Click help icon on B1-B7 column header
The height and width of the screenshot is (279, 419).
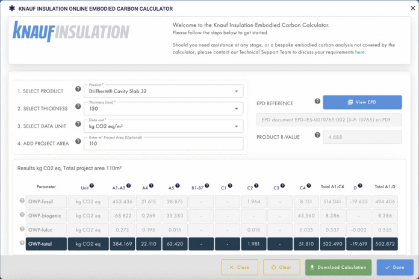207,186
